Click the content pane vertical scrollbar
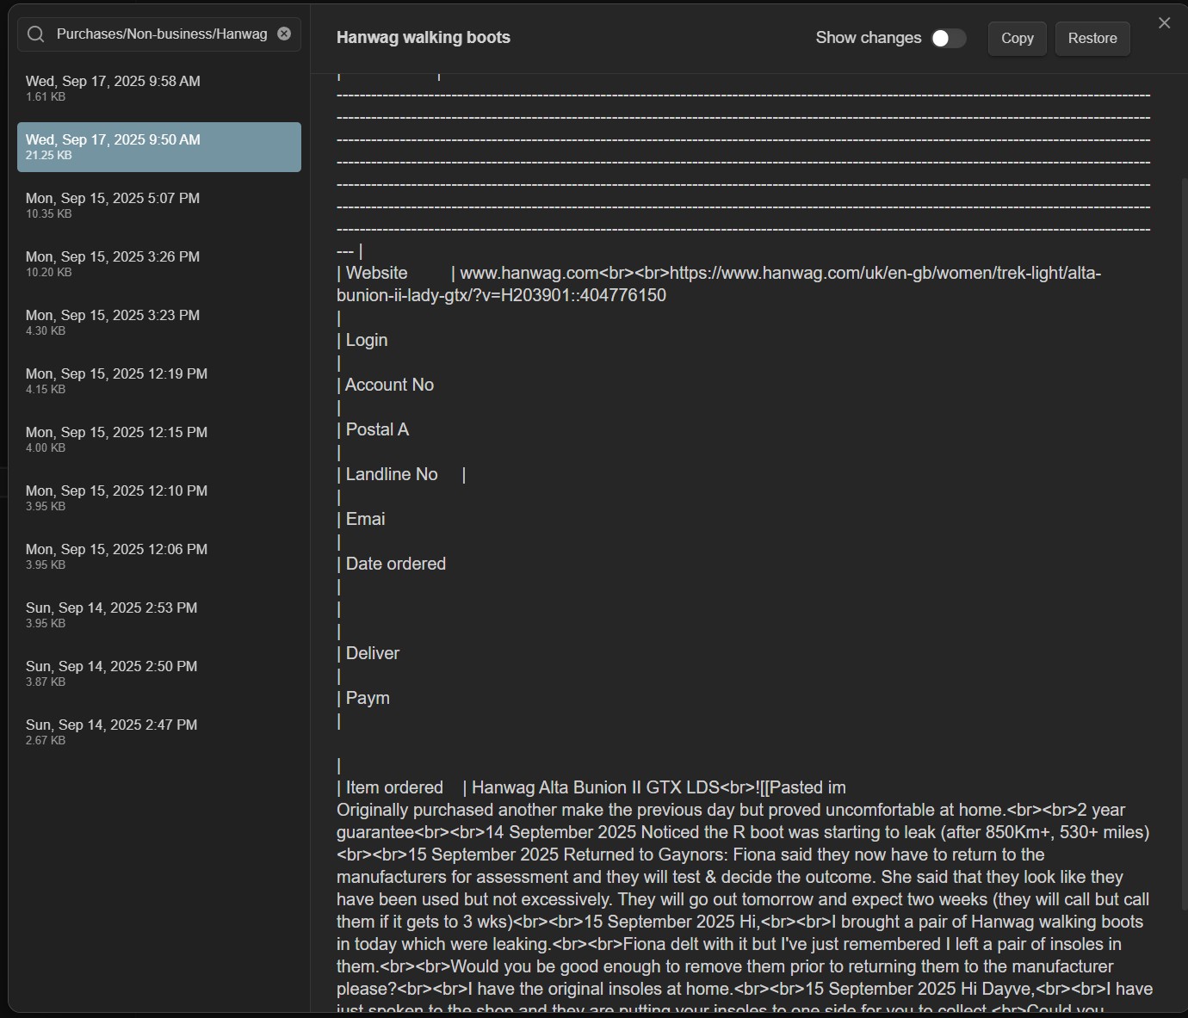1188x1018 pixels. point(1183,542)
